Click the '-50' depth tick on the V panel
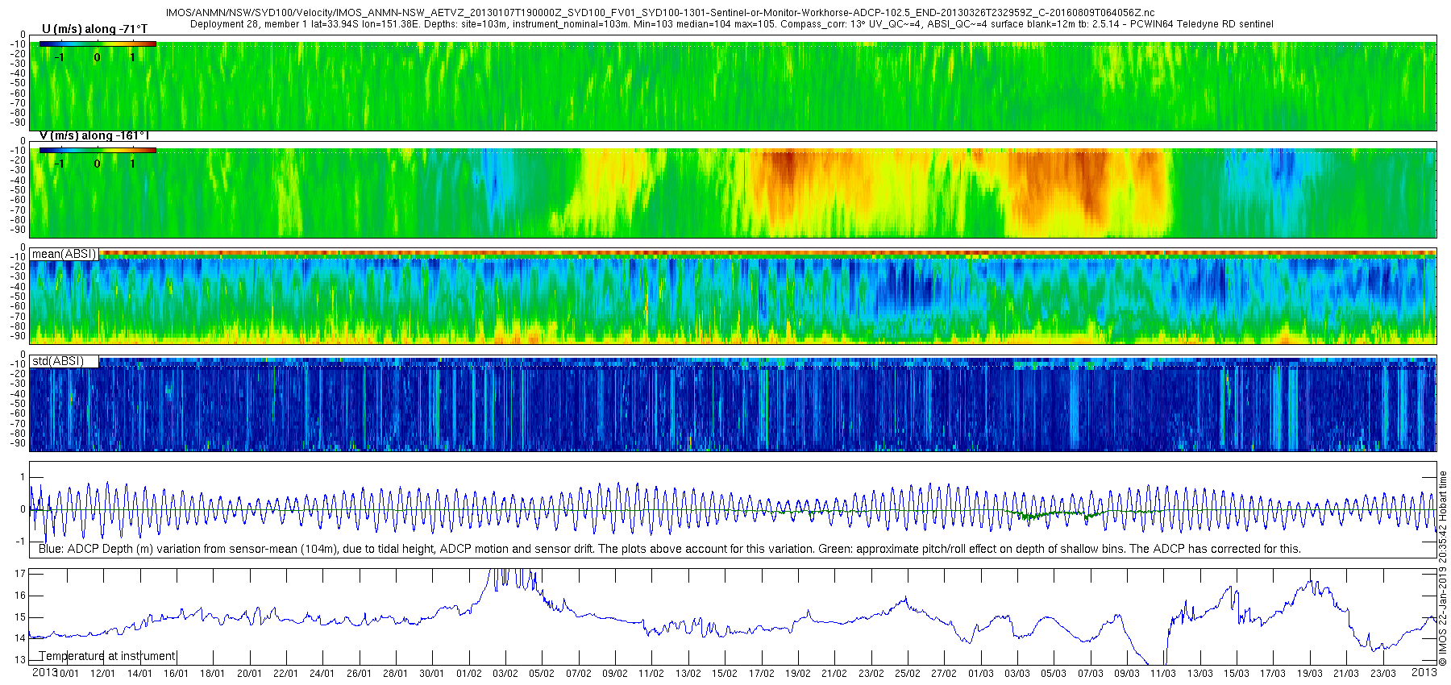1451x685 pixels. pos(18,189)
